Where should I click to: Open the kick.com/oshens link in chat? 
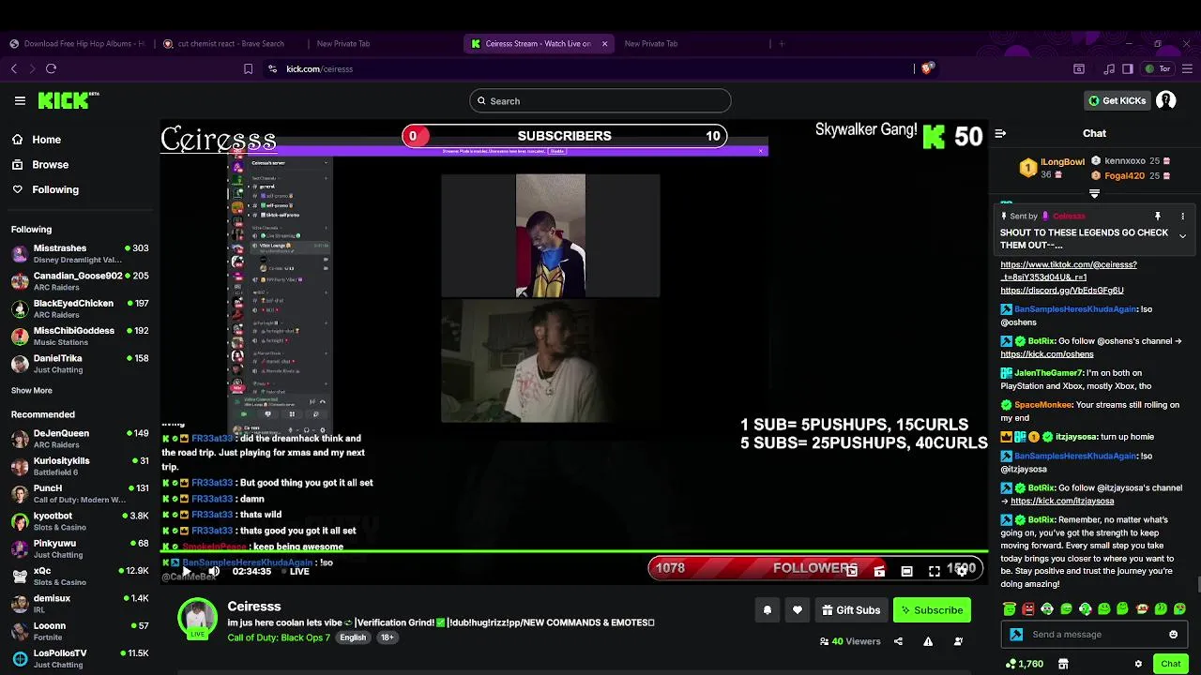[1046, 354]
